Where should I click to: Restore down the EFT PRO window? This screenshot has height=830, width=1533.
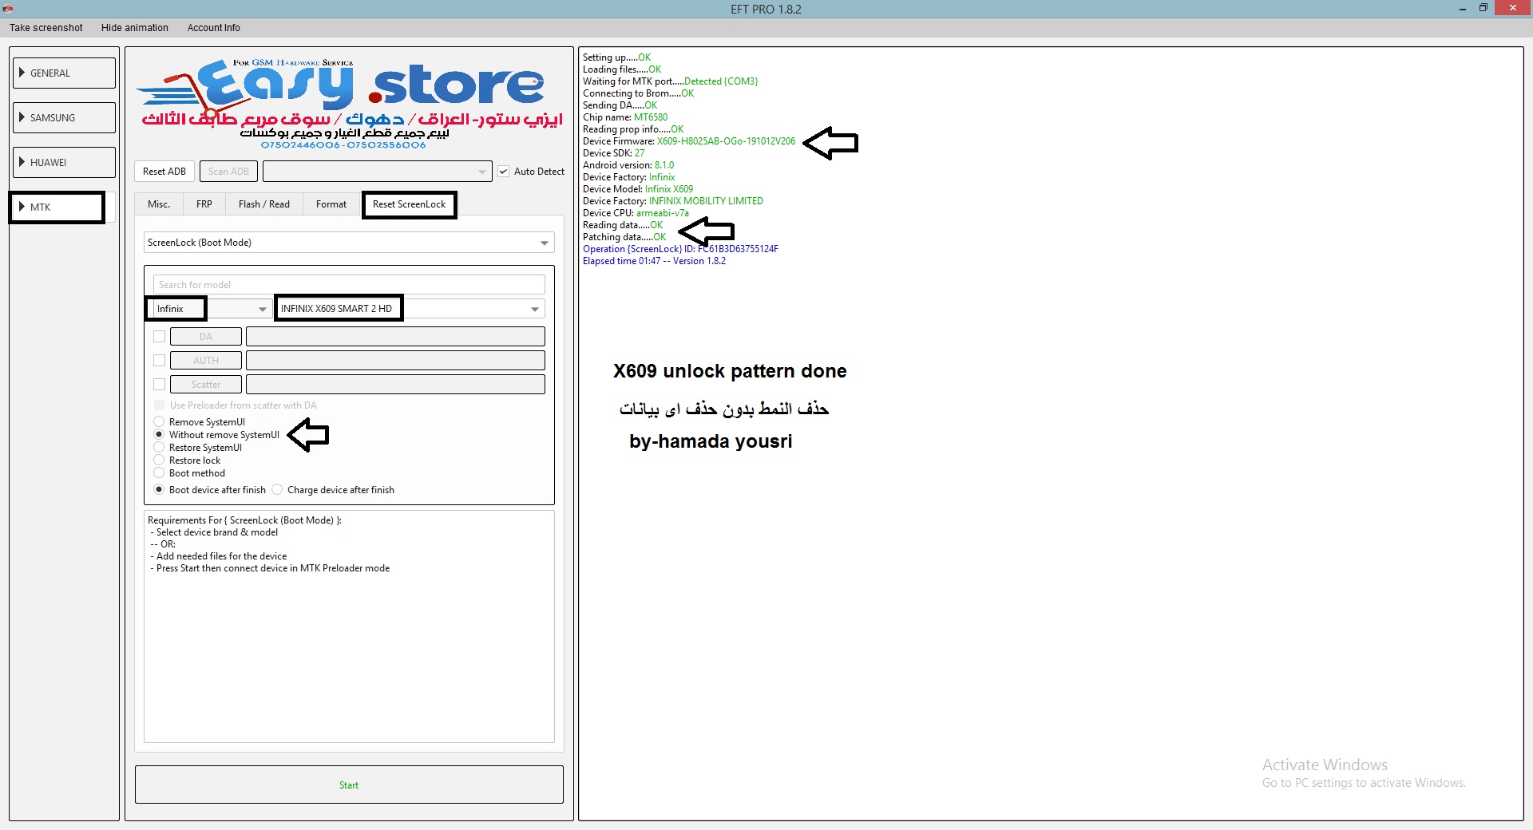1483,9
